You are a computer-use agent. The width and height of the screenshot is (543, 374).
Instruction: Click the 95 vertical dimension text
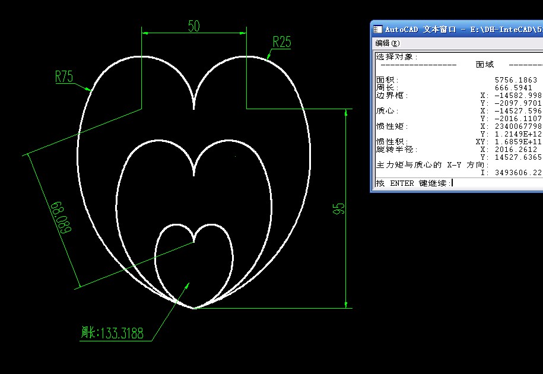(x=339, y=209)
